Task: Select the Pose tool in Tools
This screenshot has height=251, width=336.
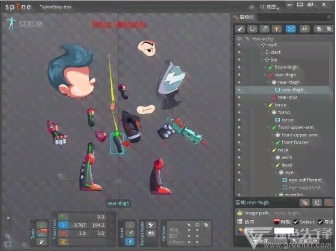Action: click(42, 225)
